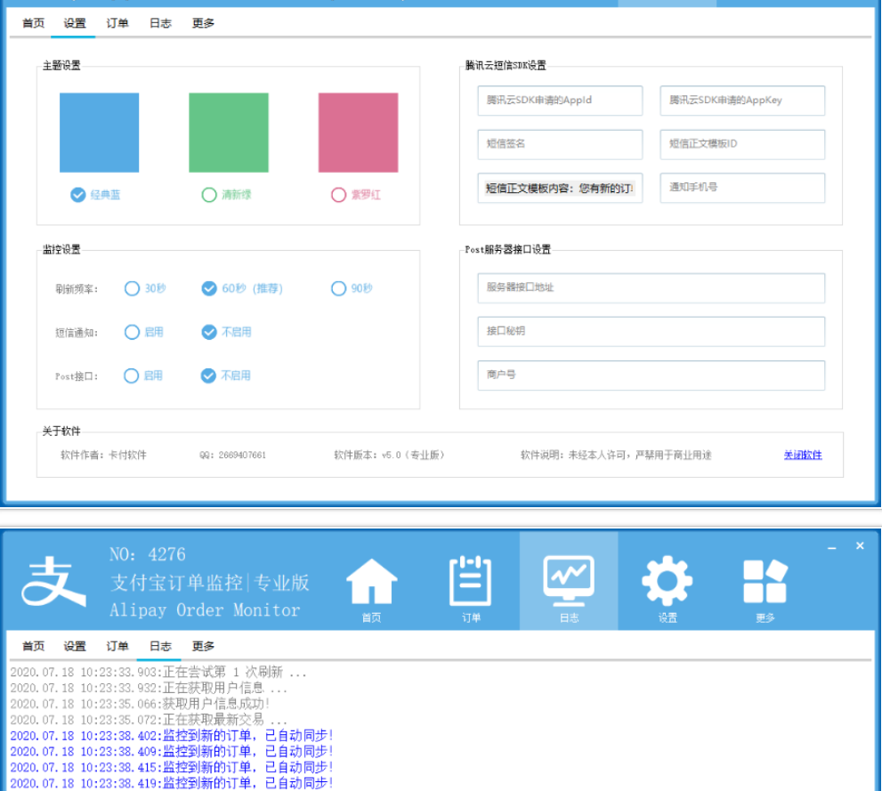Set refresh rate to 60秒 (推荐)
The height and width of the screenshot is (791, 882).
242,288
